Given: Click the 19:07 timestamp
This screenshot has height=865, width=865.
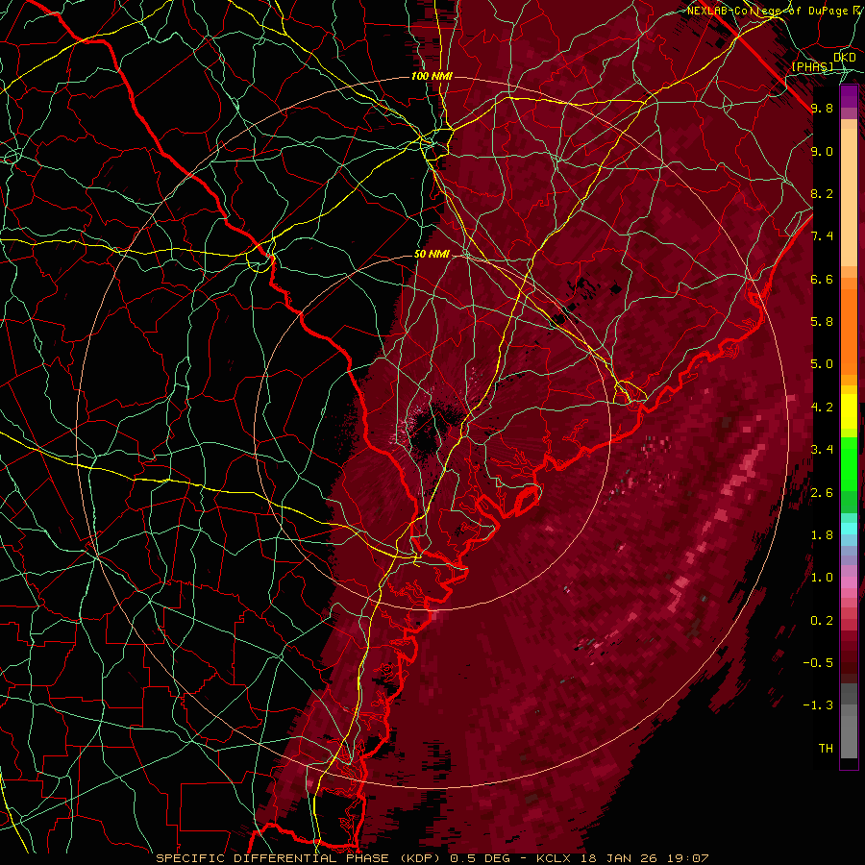Looking at the screenshot, I should click(688, 858).
